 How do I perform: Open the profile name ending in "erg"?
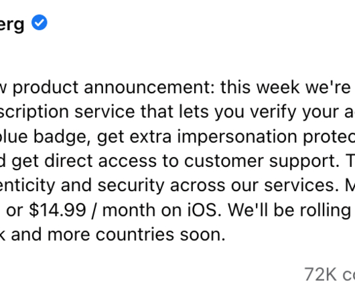pos(12,24)
